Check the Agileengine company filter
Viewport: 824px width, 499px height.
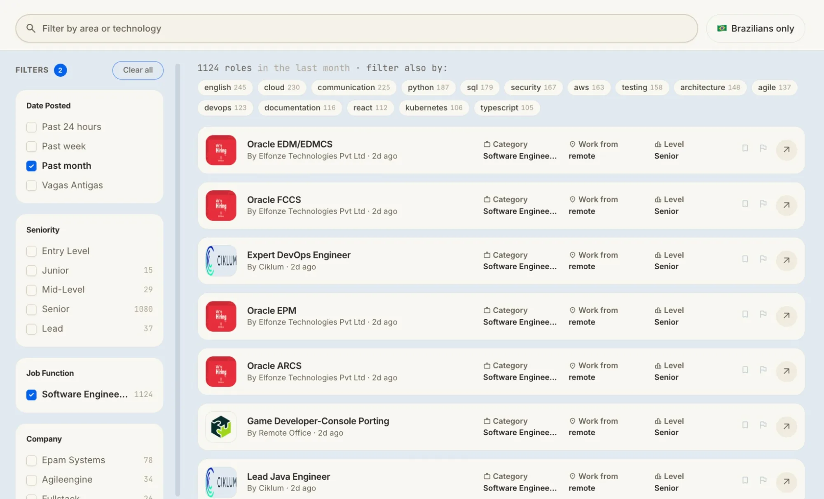(x=31, y=480)
